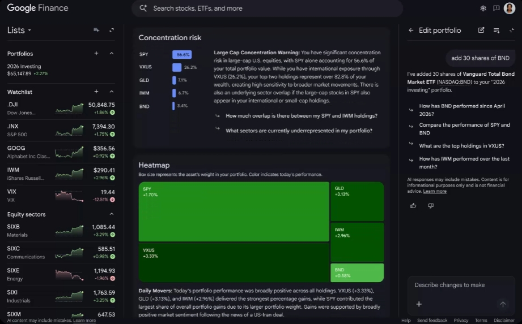522x324 pixels.
Task: Click the green up indicator for GOOG
Action: [x=113, y=156]
